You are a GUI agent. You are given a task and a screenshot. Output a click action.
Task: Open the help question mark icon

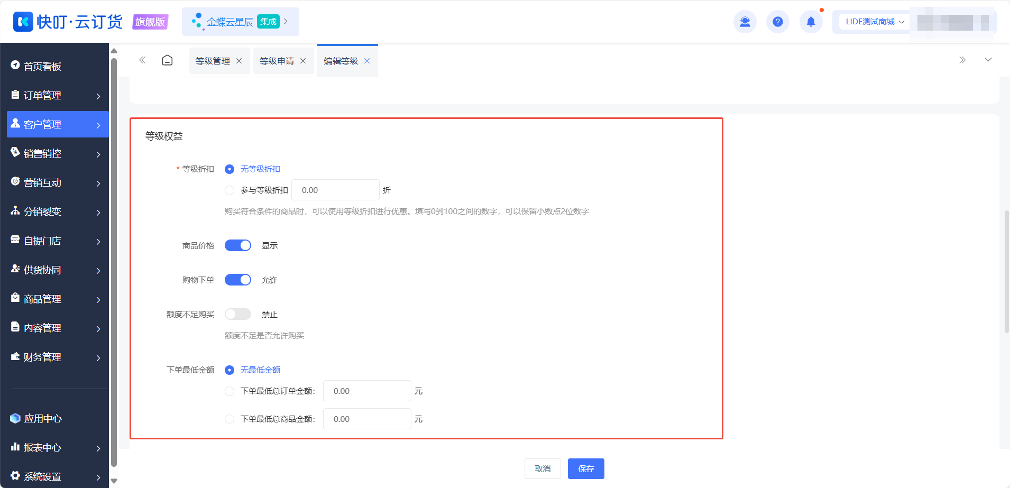click(777, 22)
